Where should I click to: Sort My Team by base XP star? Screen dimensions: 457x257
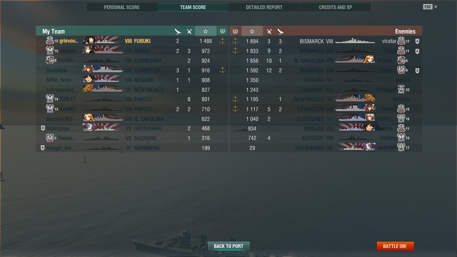point(205,31)
